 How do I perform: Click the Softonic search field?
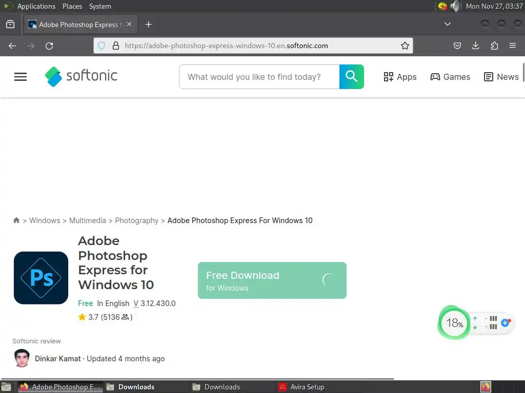point(259,77)
